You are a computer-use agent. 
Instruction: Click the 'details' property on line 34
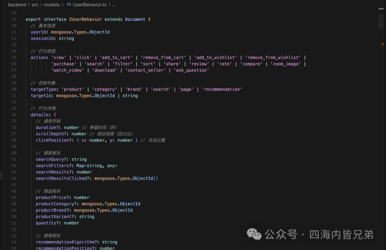pyautogui.click(x=39, y=115)
